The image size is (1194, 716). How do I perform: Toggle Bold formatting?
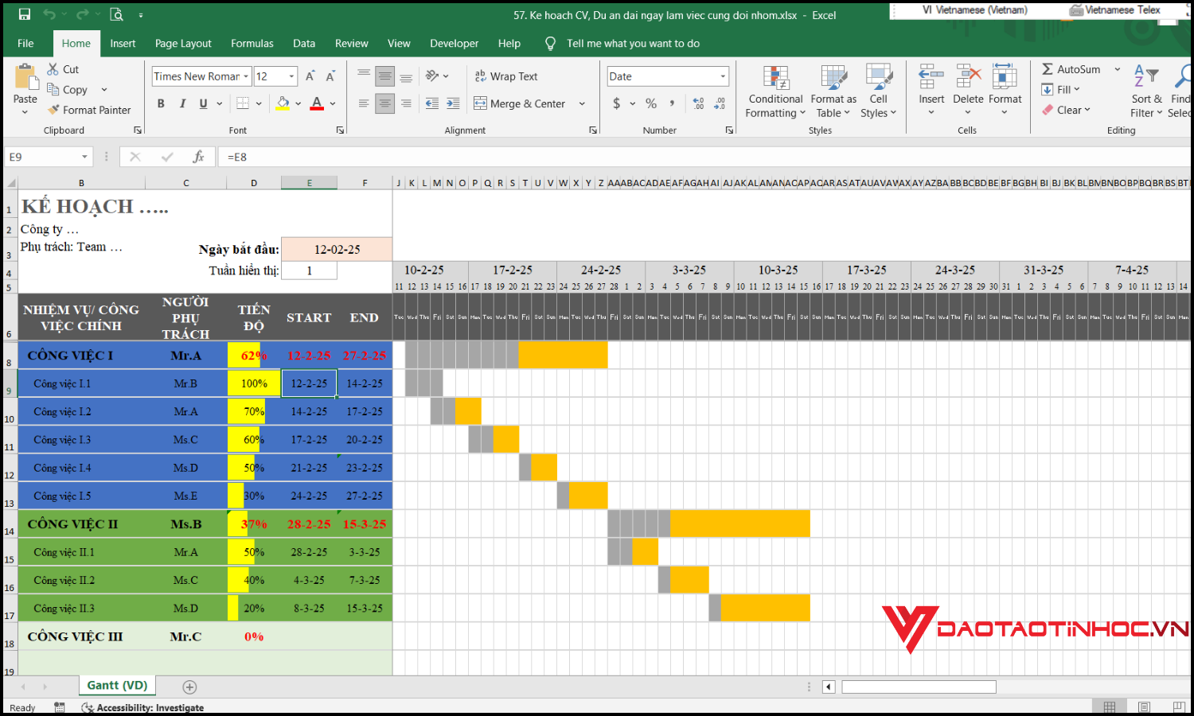161,103
